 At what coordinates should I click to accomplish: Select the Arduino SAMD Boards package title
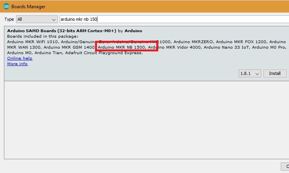pos(75,31)
